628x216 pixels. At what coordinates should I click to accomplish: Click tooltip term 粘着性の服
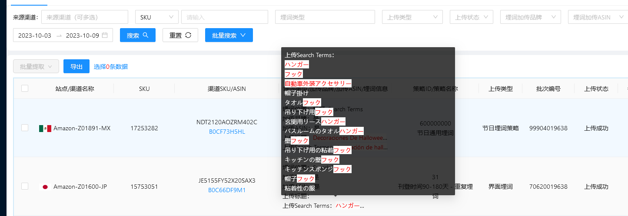299,188
